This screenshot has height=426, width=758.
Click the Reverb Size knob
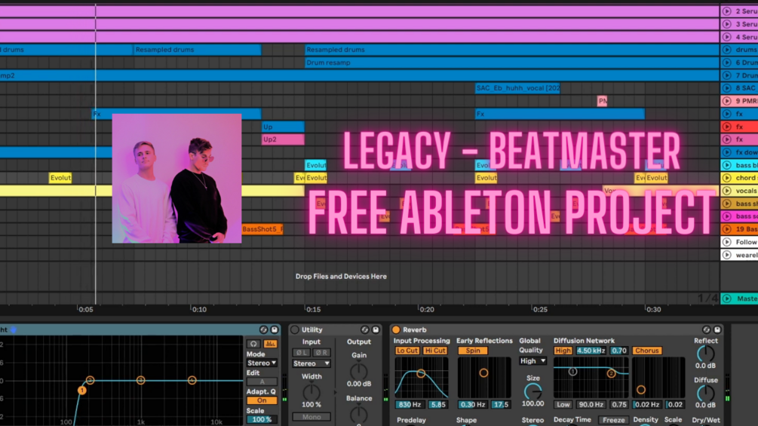click(x=532, y=391)
